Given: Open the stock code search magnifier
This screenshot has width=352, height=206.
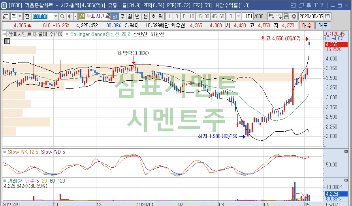Looking at the screenshot, I should 62,16.
